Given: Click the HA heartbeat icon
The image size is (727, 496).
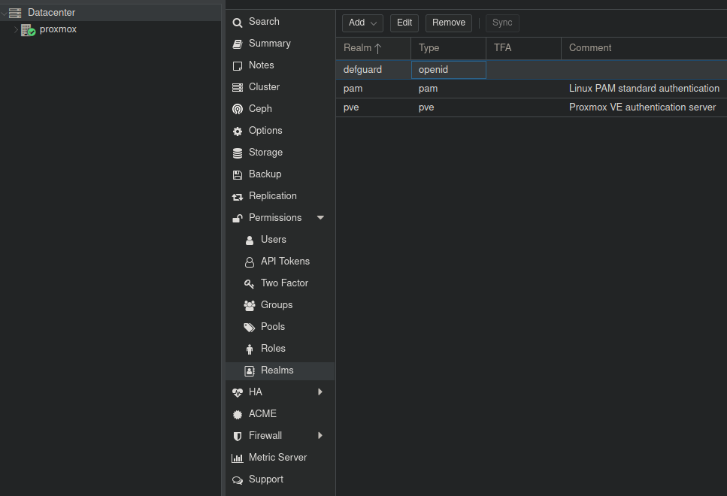Looking at the screenshot, I should click(238, 392).
